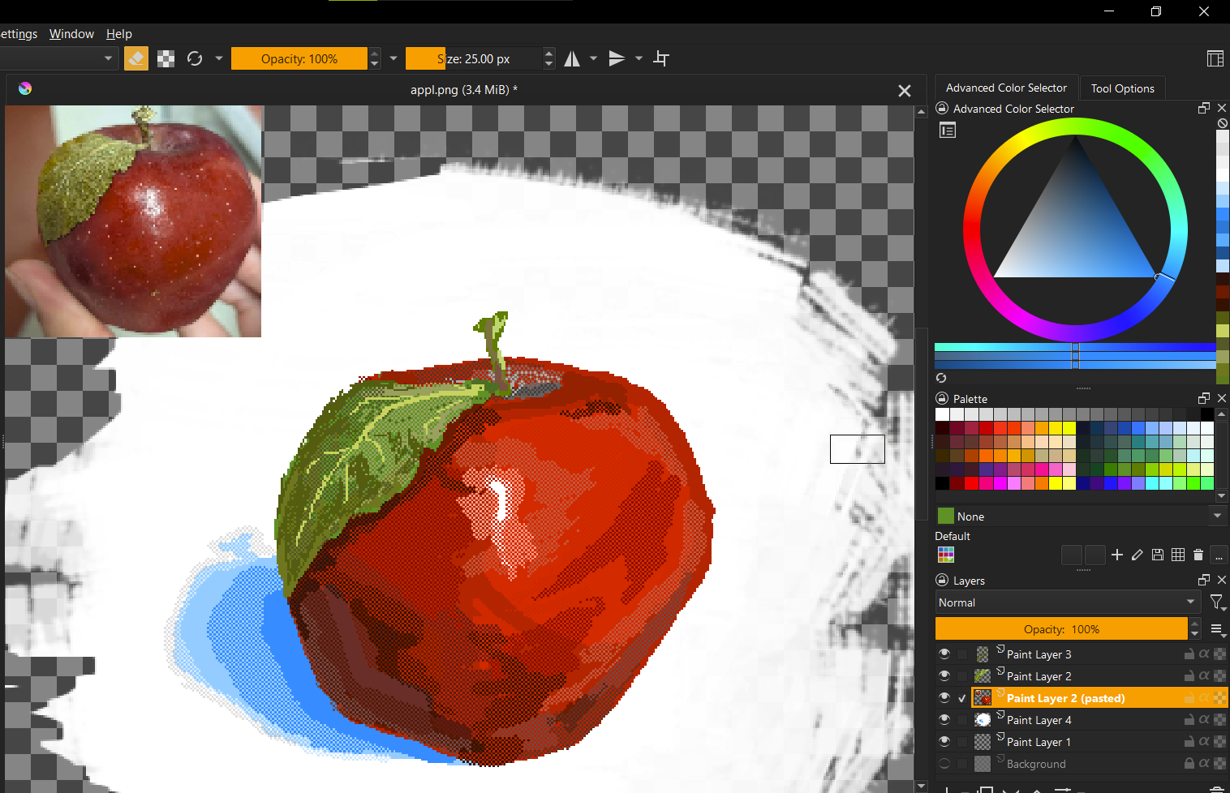This screenshot has width=1230, height=793.
Task: Click the toolbar brush Opacity slider
Action: 299,58
